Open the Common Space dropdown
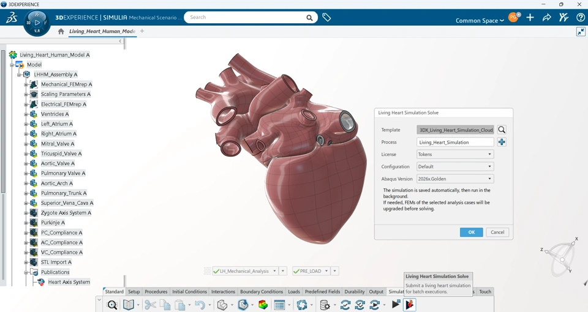The image size is (588, 312). (480, 21)
